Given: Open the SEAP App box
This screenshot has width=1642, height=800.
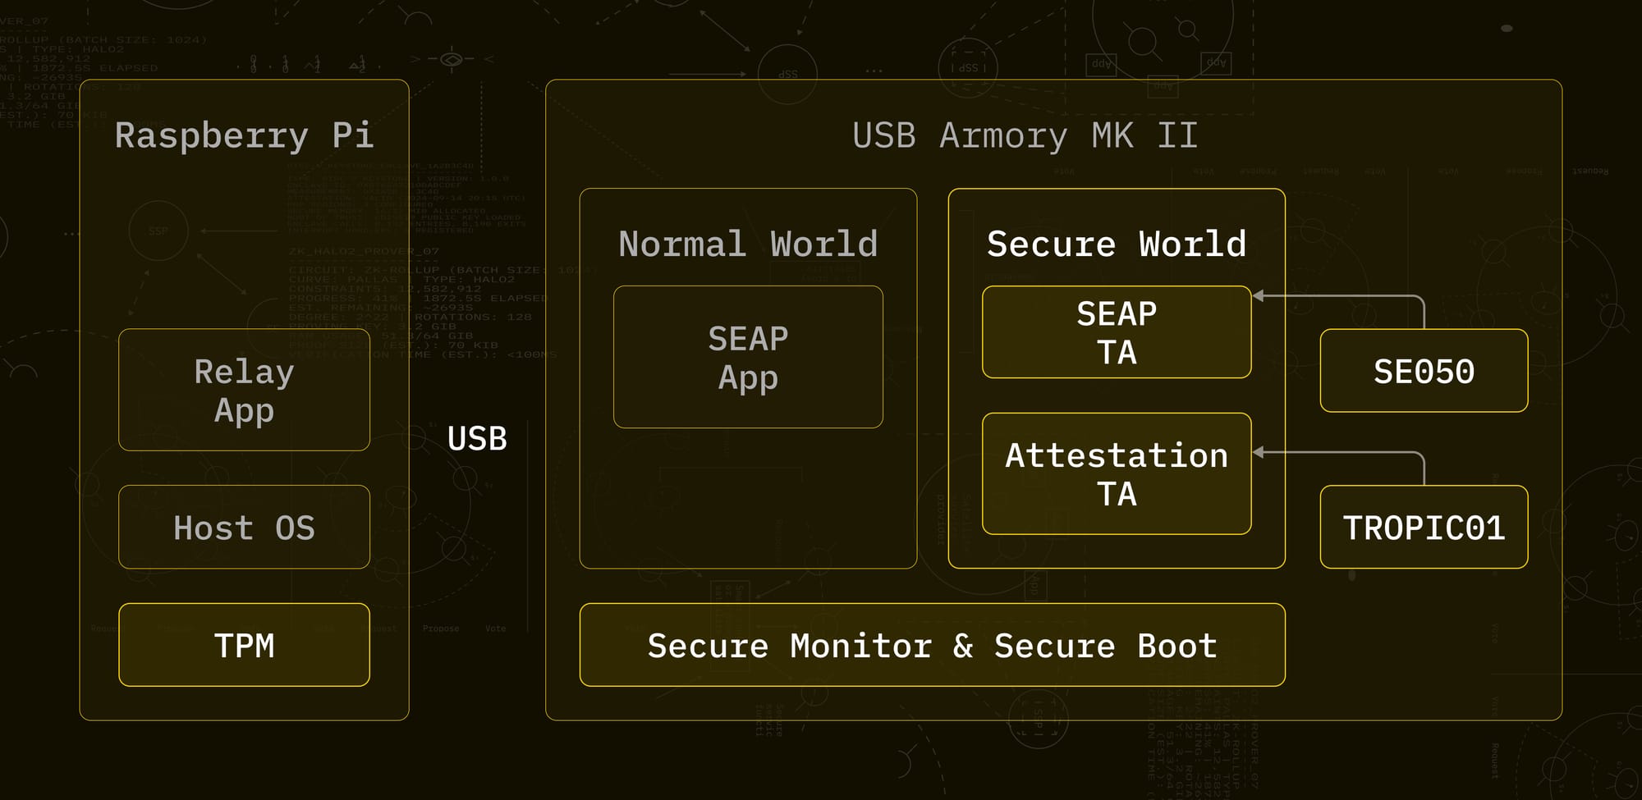Looking at the screenshot, I should tap(748, 357).
